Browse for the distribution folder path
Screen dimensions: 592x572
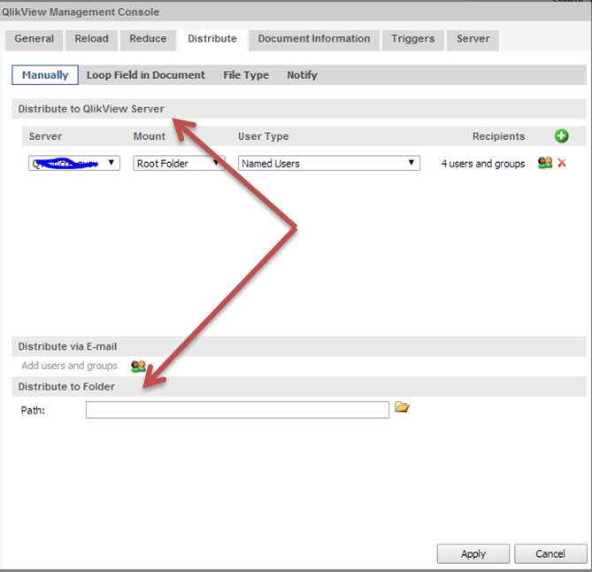coord(402,407)
